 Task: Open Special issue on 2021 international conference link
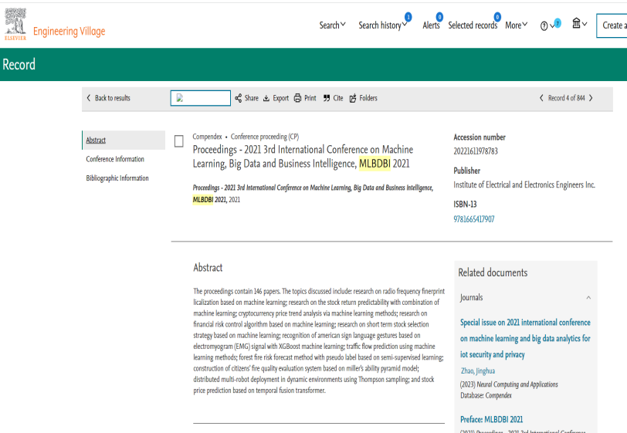(525, 338)
